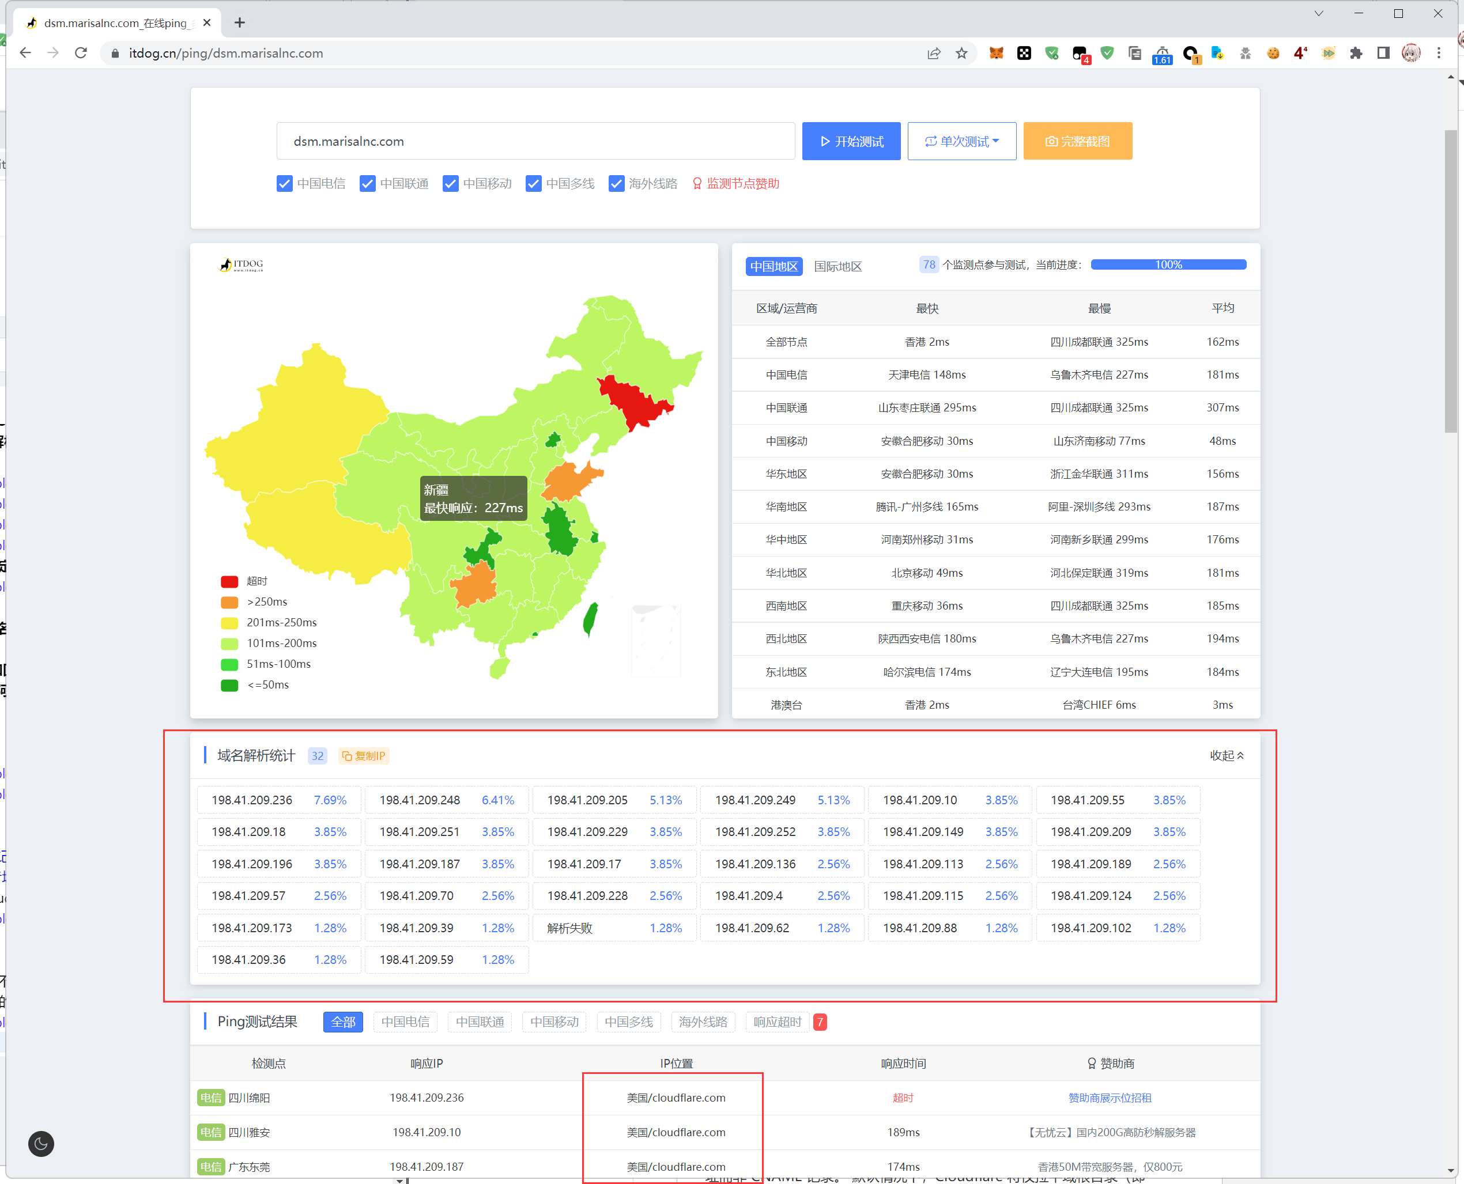This screenshot has width=1464, height=1184.
Task: Switch to 中国地区 tab
Action: point(773,266)
